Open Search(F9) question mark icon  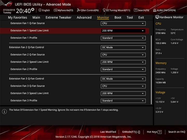tap(136, 10)
